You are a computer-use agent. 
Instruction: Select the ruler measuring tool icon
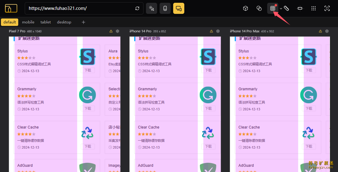coord(286,8)
